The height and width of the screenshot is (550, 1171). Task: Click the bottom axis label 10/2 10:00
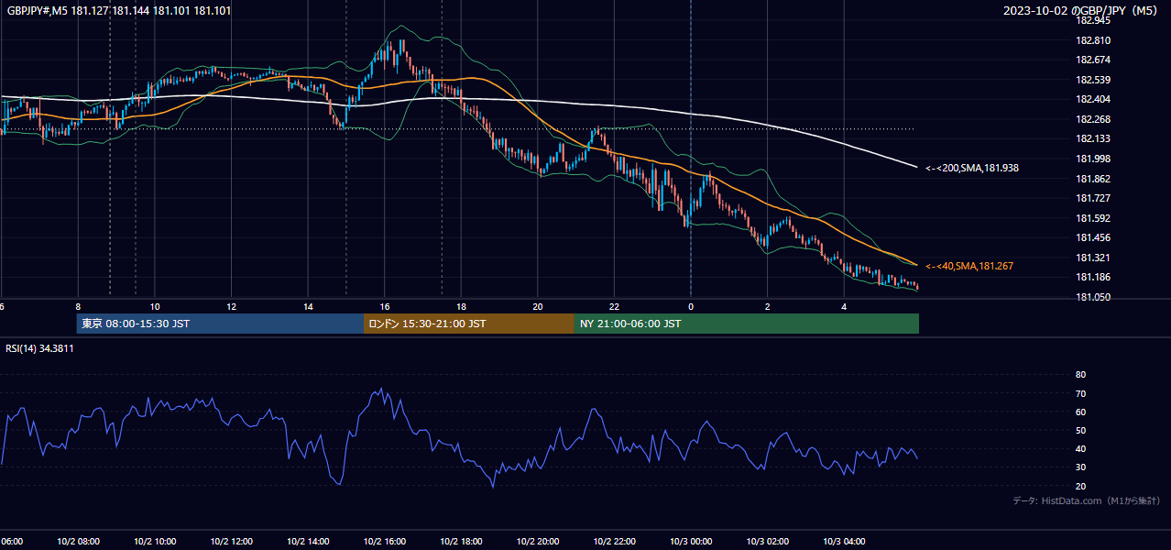tap(155, 542)
